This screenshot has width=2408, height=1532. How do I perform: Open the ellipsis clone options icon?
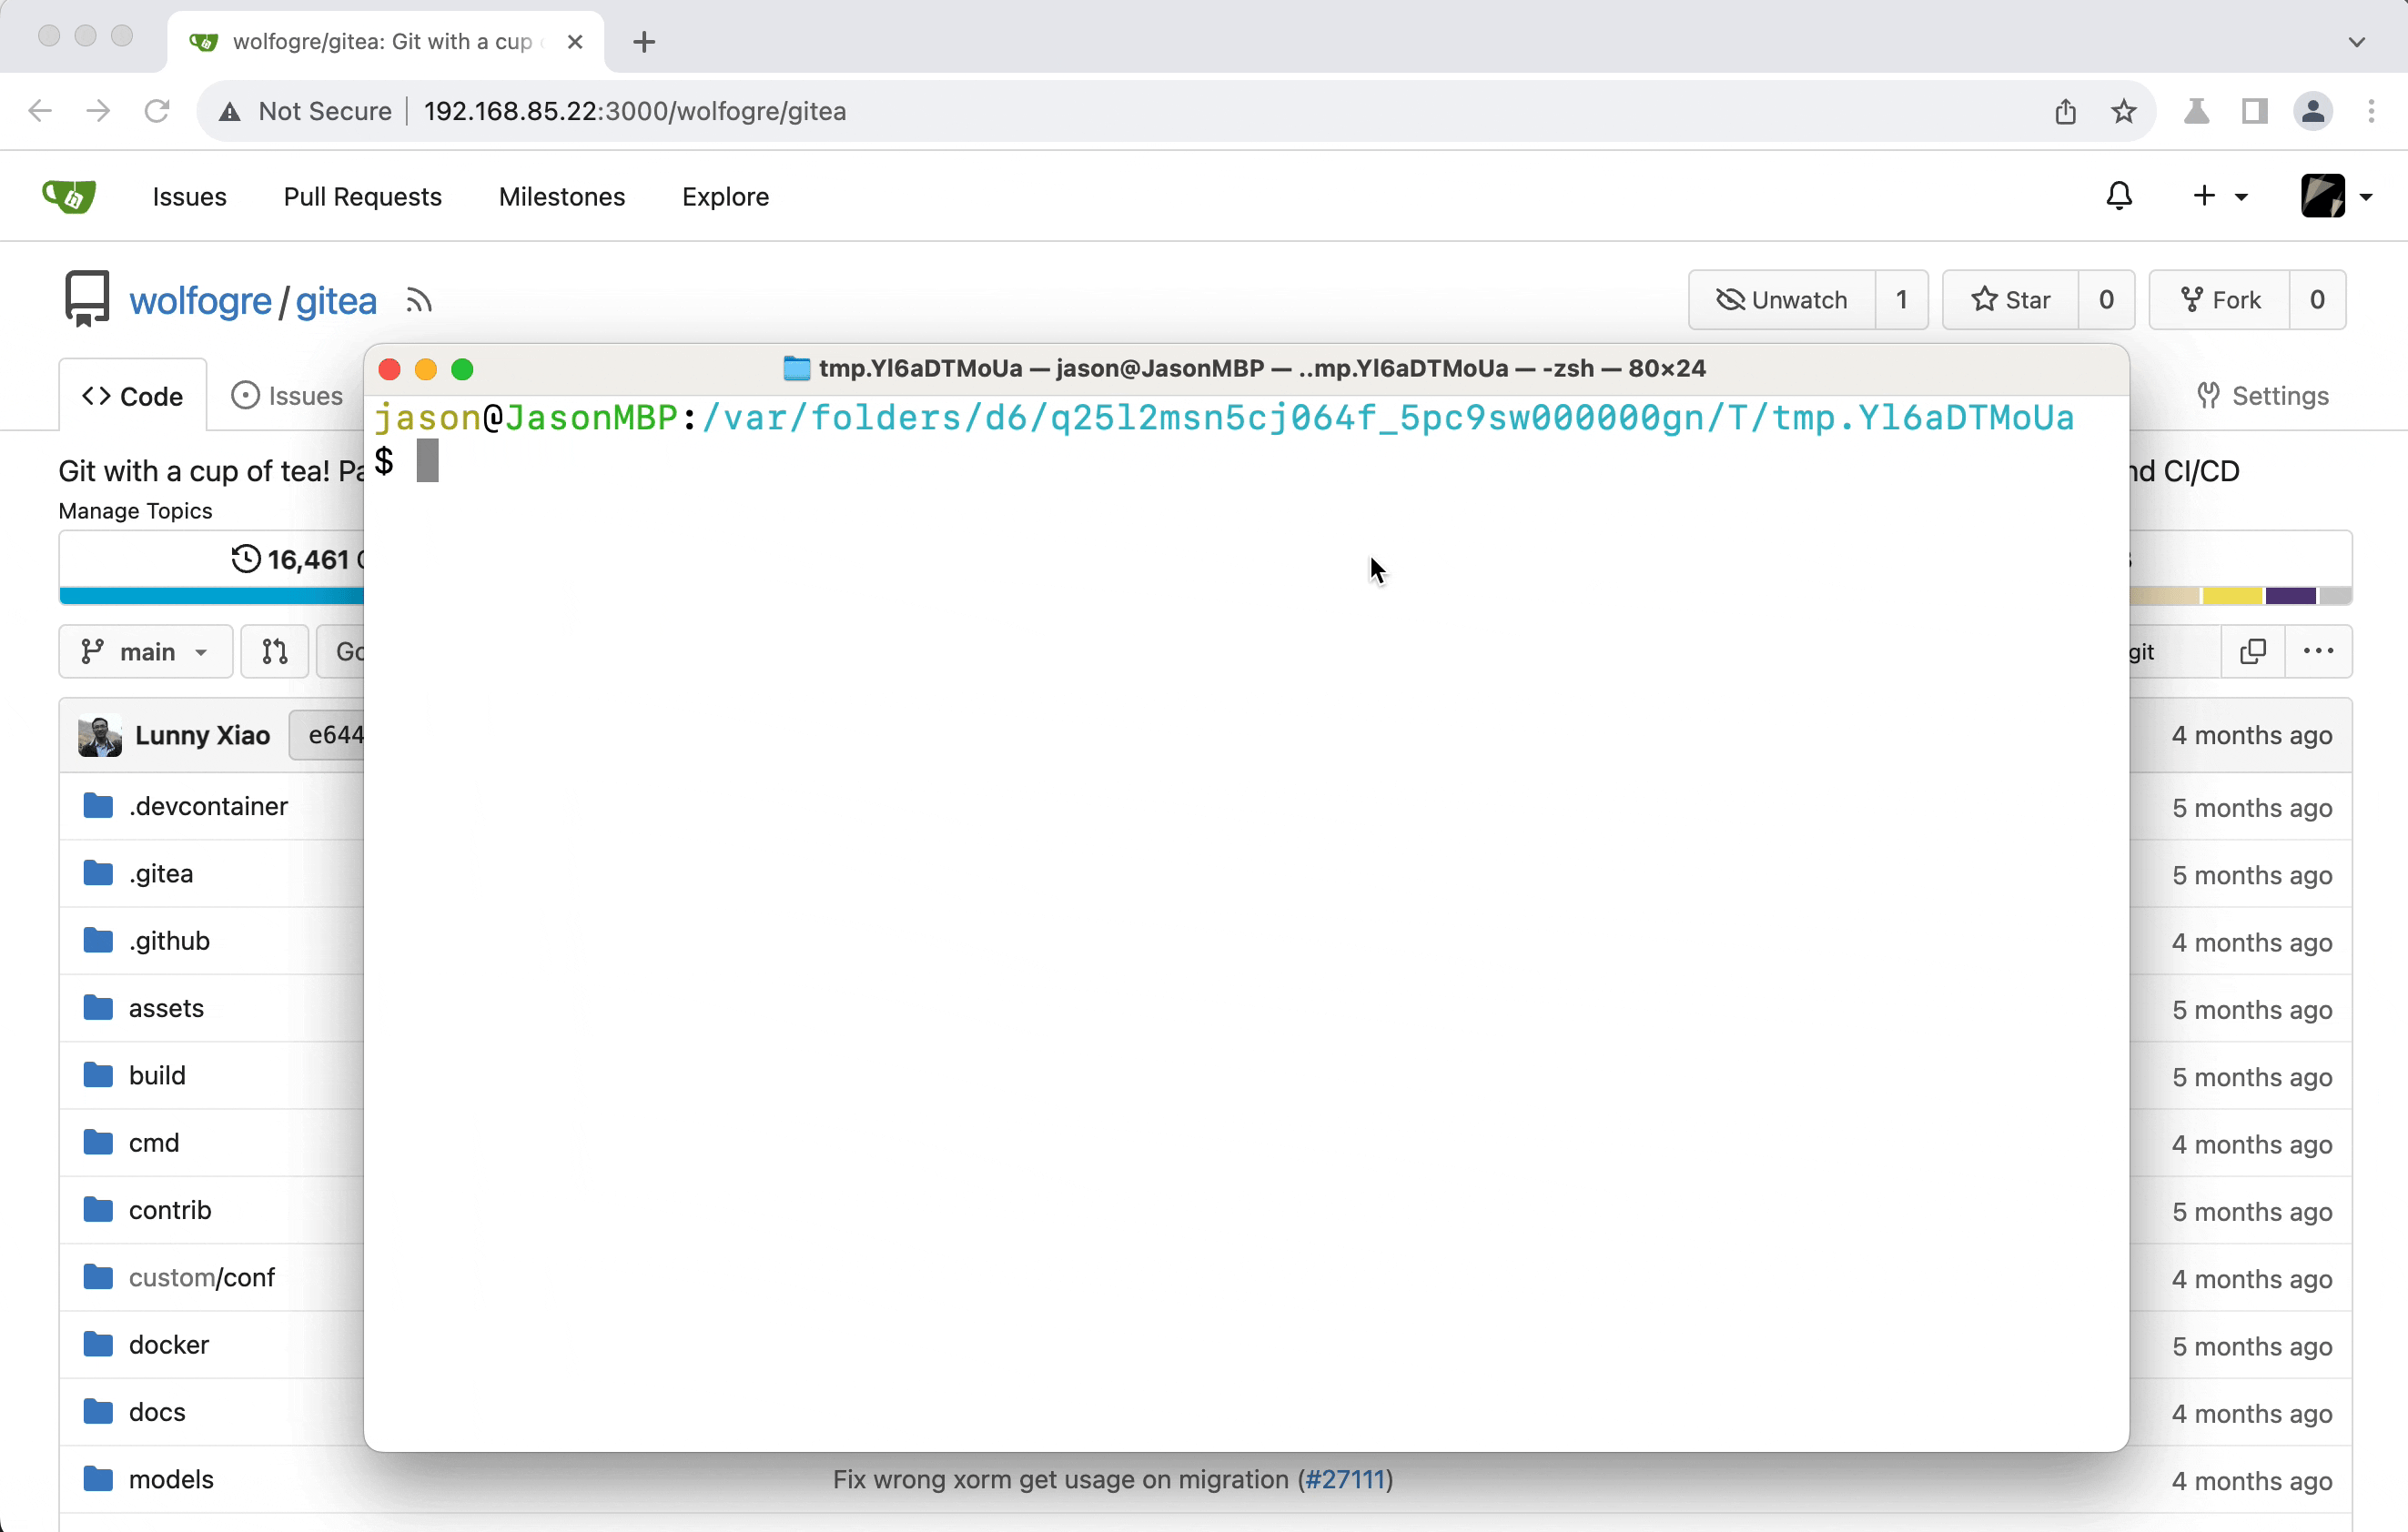point(2318,650)
